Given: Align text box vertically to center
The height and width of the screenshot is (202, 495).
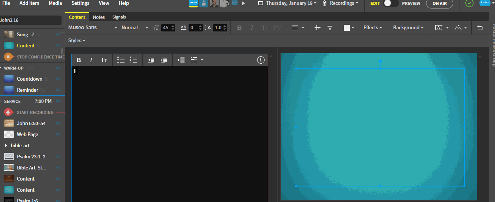Looking at the screenshot, I should coord(317,28).
